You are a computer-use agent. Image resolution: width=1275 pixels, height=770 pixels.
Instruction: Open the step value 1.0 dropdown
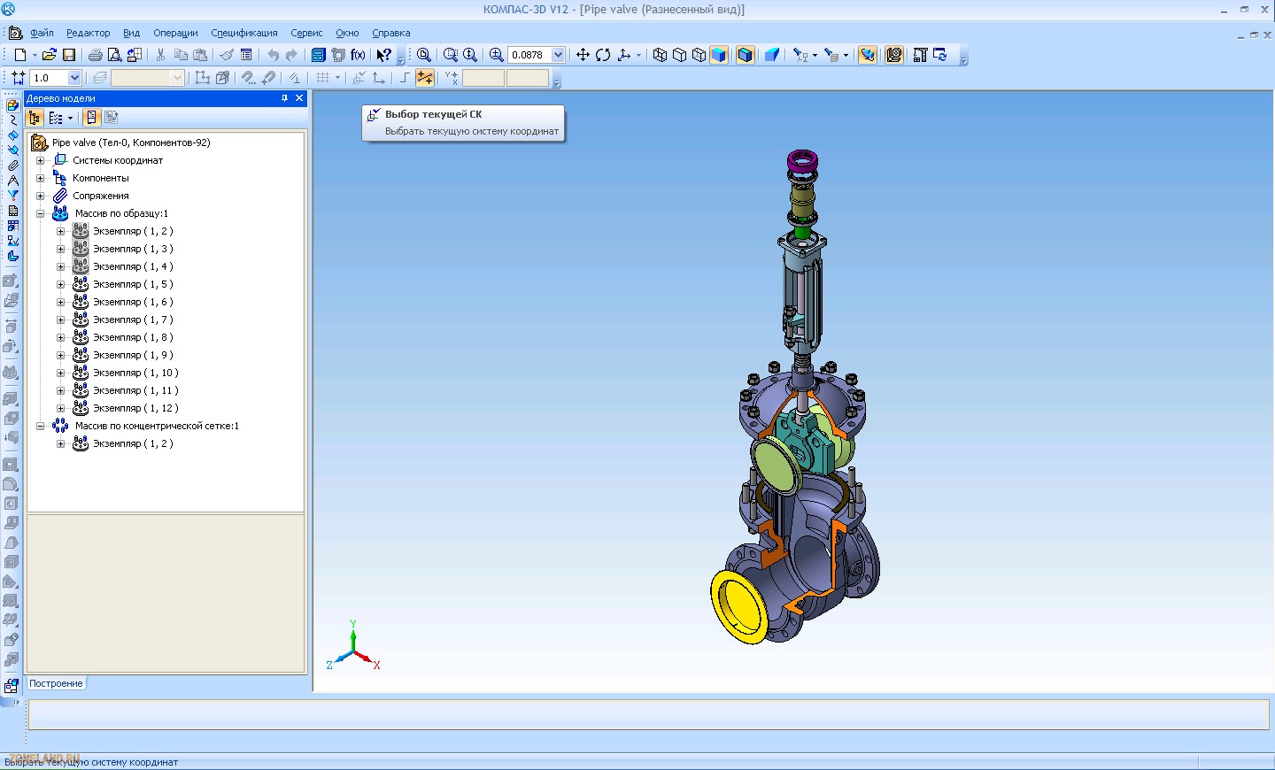pyautogui.click(x=74, y=78)
